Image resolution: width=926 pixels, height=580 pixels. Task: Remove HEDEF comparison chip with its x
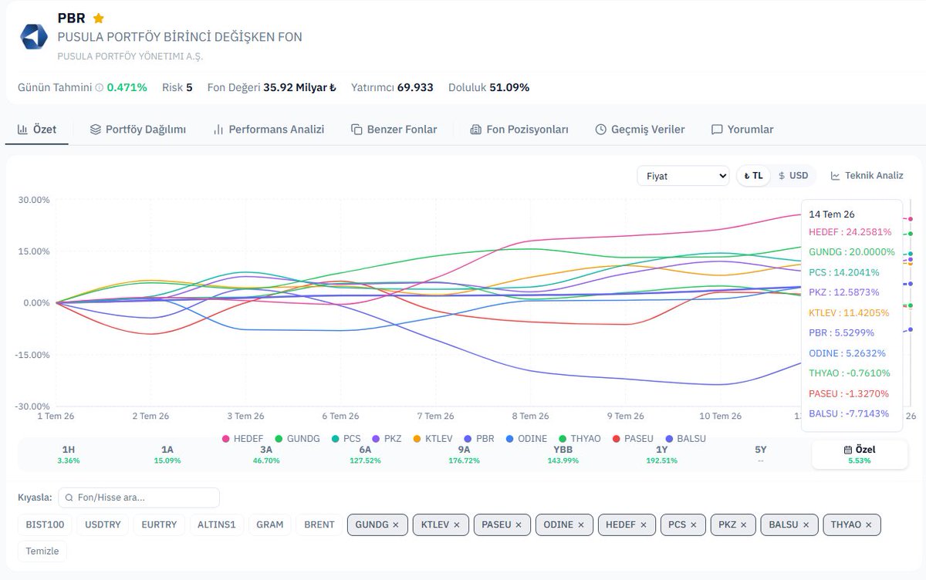click(644, 524)
